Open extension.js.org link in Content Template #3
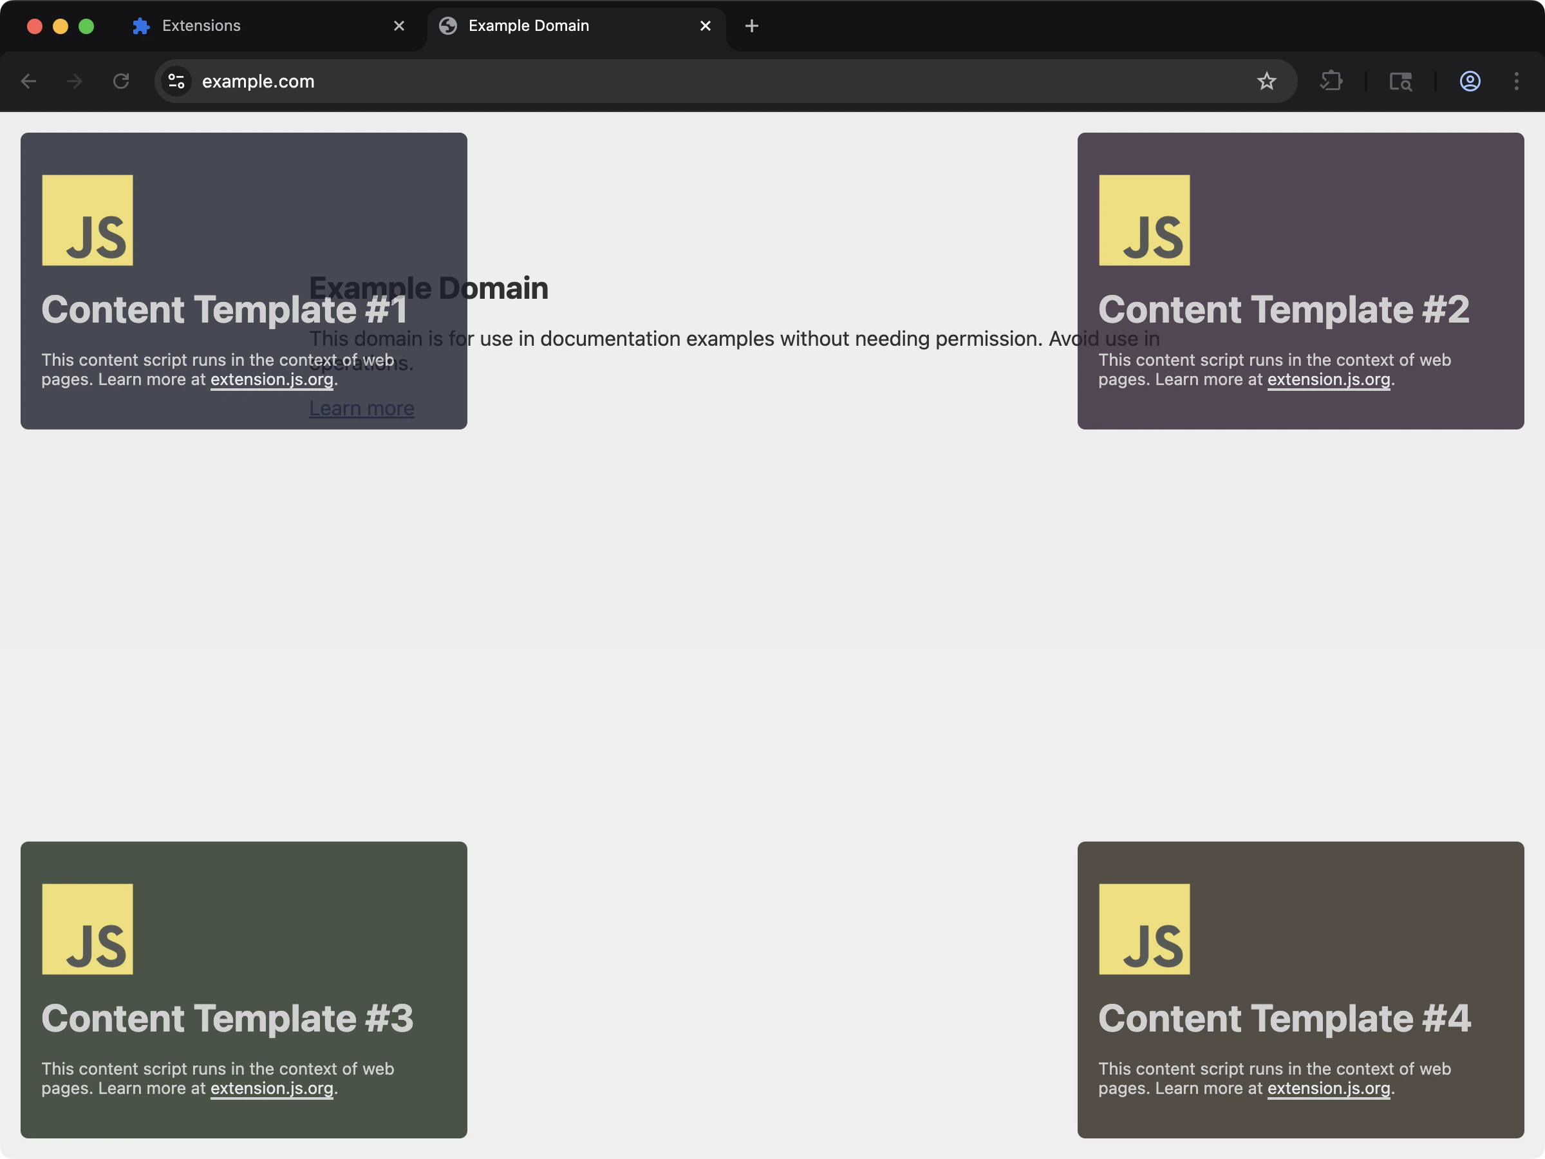The image size is (1545, 1159). pyautogui.click(x=271, y=1088)
